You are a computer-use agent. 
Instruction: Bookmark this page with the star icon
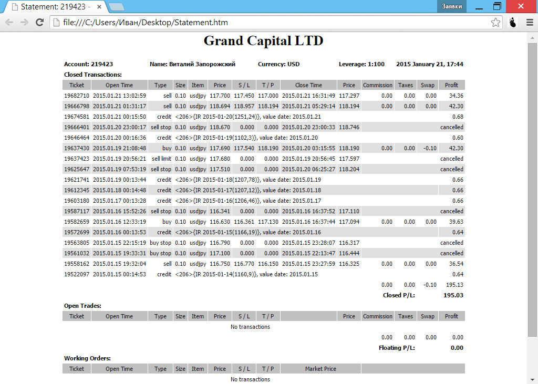(x=495, y=23)
